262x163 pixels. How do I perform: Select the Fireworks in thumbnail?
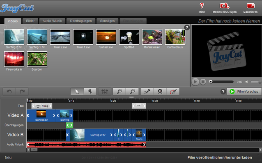[x=14, y=59]
